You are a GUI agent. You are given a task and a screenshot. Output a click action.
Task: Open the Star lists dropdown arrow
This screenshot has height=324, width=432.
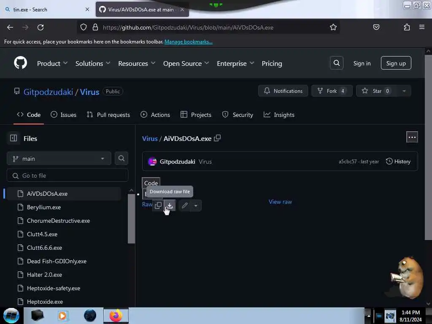(404, 91)
